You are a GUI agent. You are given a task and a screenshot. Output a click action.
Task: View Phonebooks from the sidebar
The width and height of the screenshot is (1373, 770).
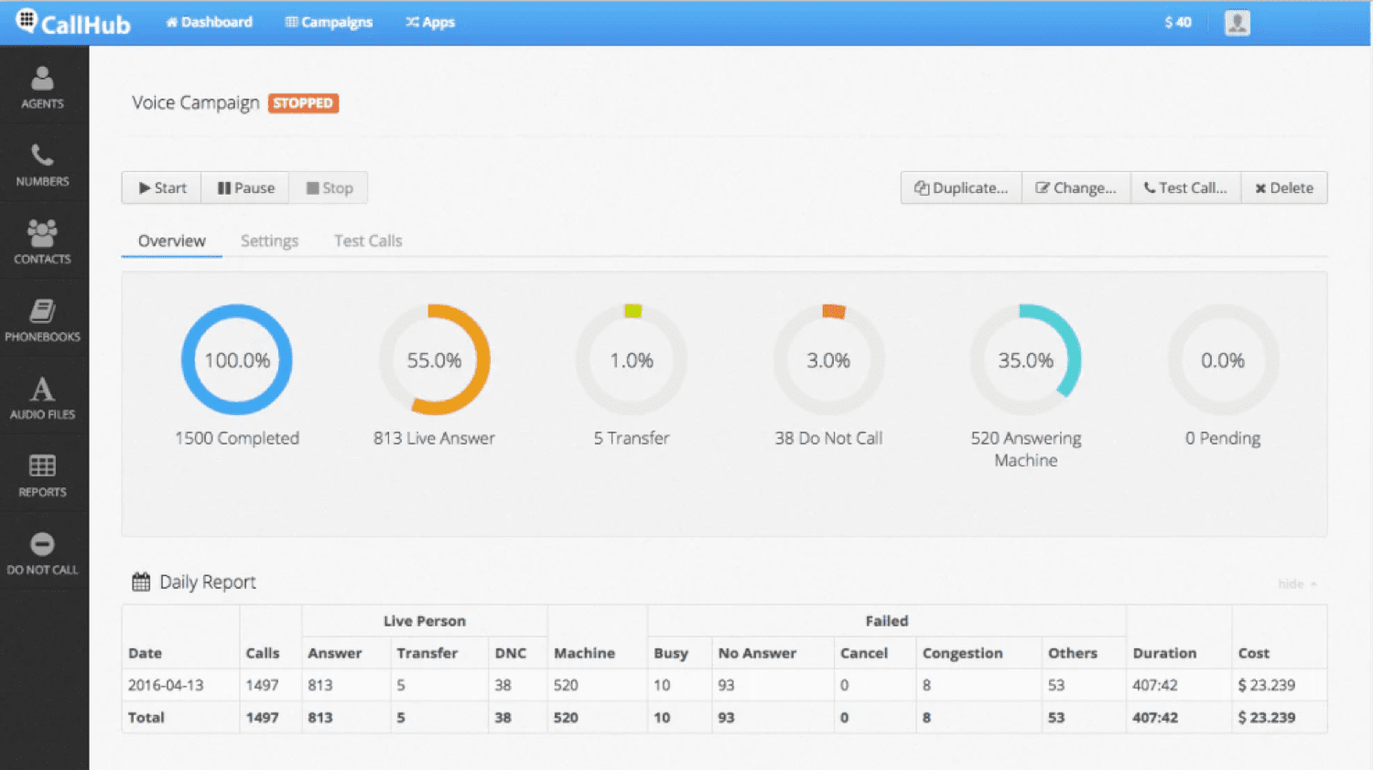point(42,318)
